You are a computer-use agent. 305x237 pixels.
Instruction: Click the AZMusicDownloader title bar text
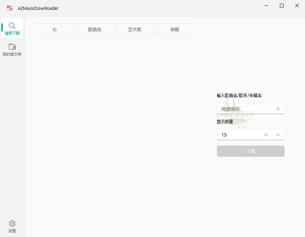tap(39, 8)
